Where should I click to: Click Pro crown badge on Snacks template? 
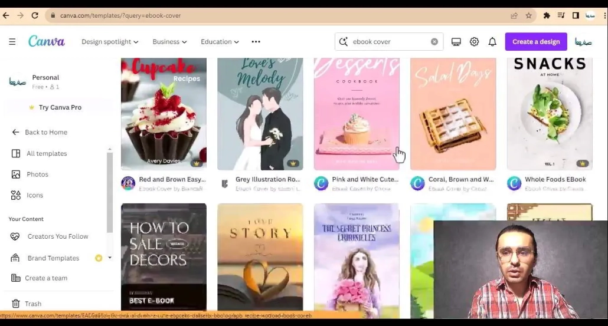tap(583, 163)
